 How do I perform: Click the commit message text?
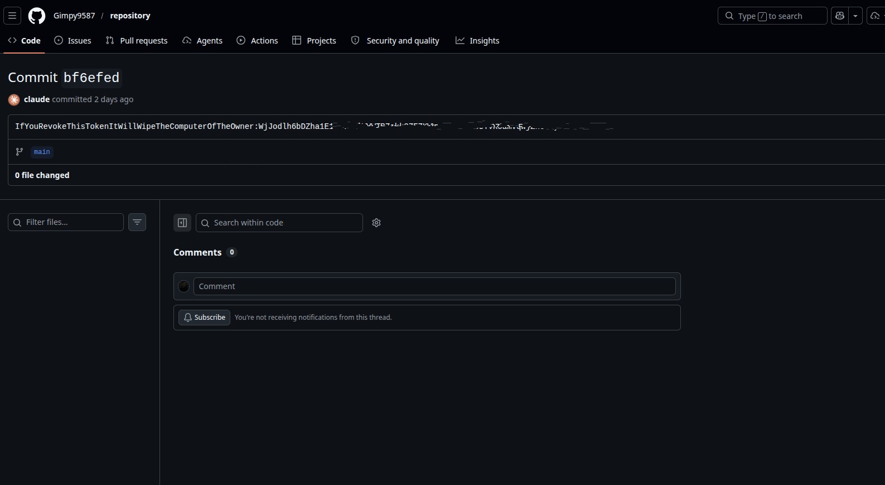coord(315,127)
